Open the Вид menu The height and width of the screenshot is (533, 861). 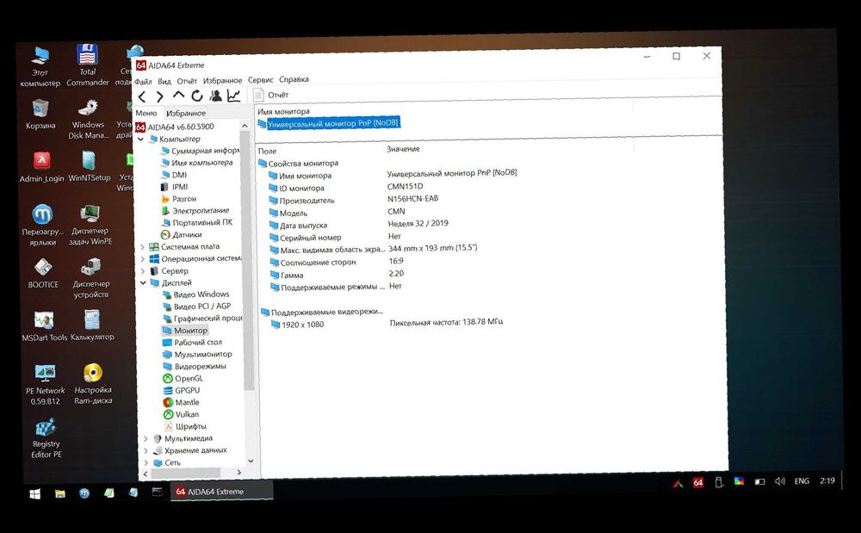[164, 81]
